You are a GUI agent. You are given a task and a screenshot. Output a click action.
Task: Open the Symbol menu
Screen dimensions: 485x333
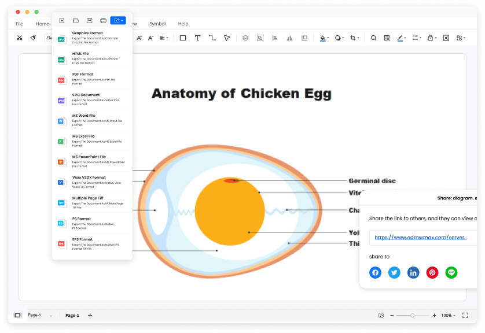pyautogui.click(x=157, y=24)
